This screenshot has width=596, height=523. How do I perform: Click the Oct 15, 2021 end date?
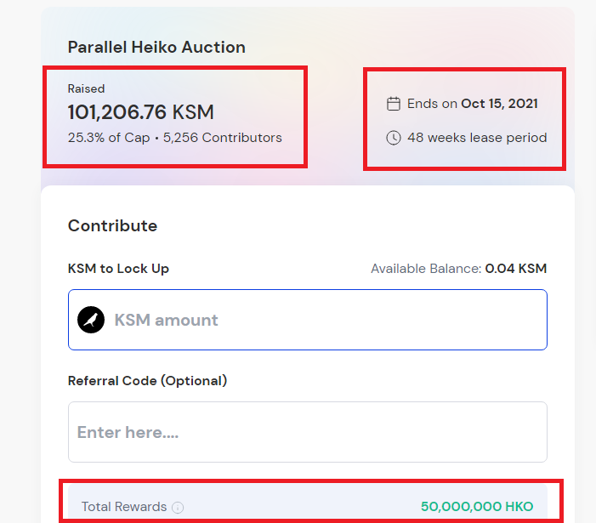[499, 104]
